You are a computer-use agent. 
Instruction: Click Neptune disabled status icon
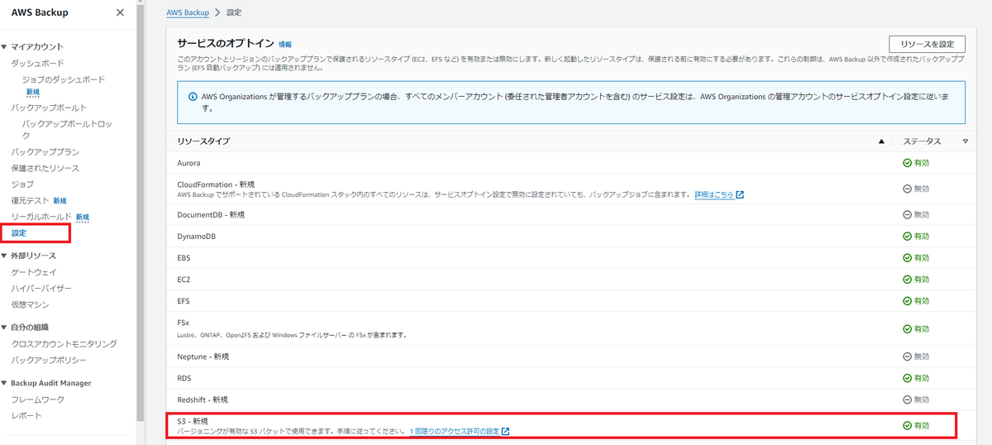(x=907, y=356)
